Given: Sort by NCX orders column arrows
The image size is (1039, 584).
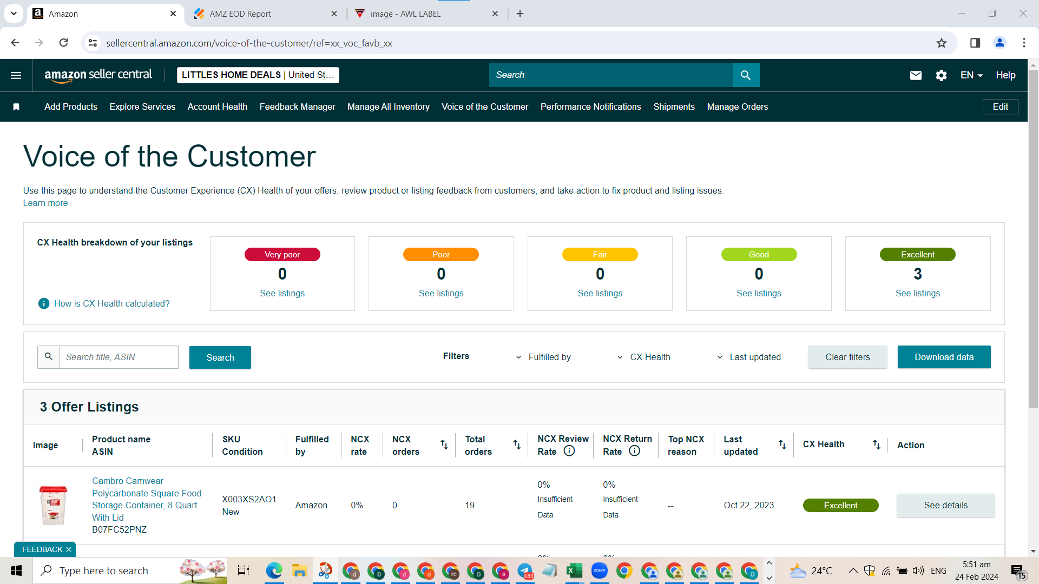Looking at the screenshot, I should [x=444, y=444].
